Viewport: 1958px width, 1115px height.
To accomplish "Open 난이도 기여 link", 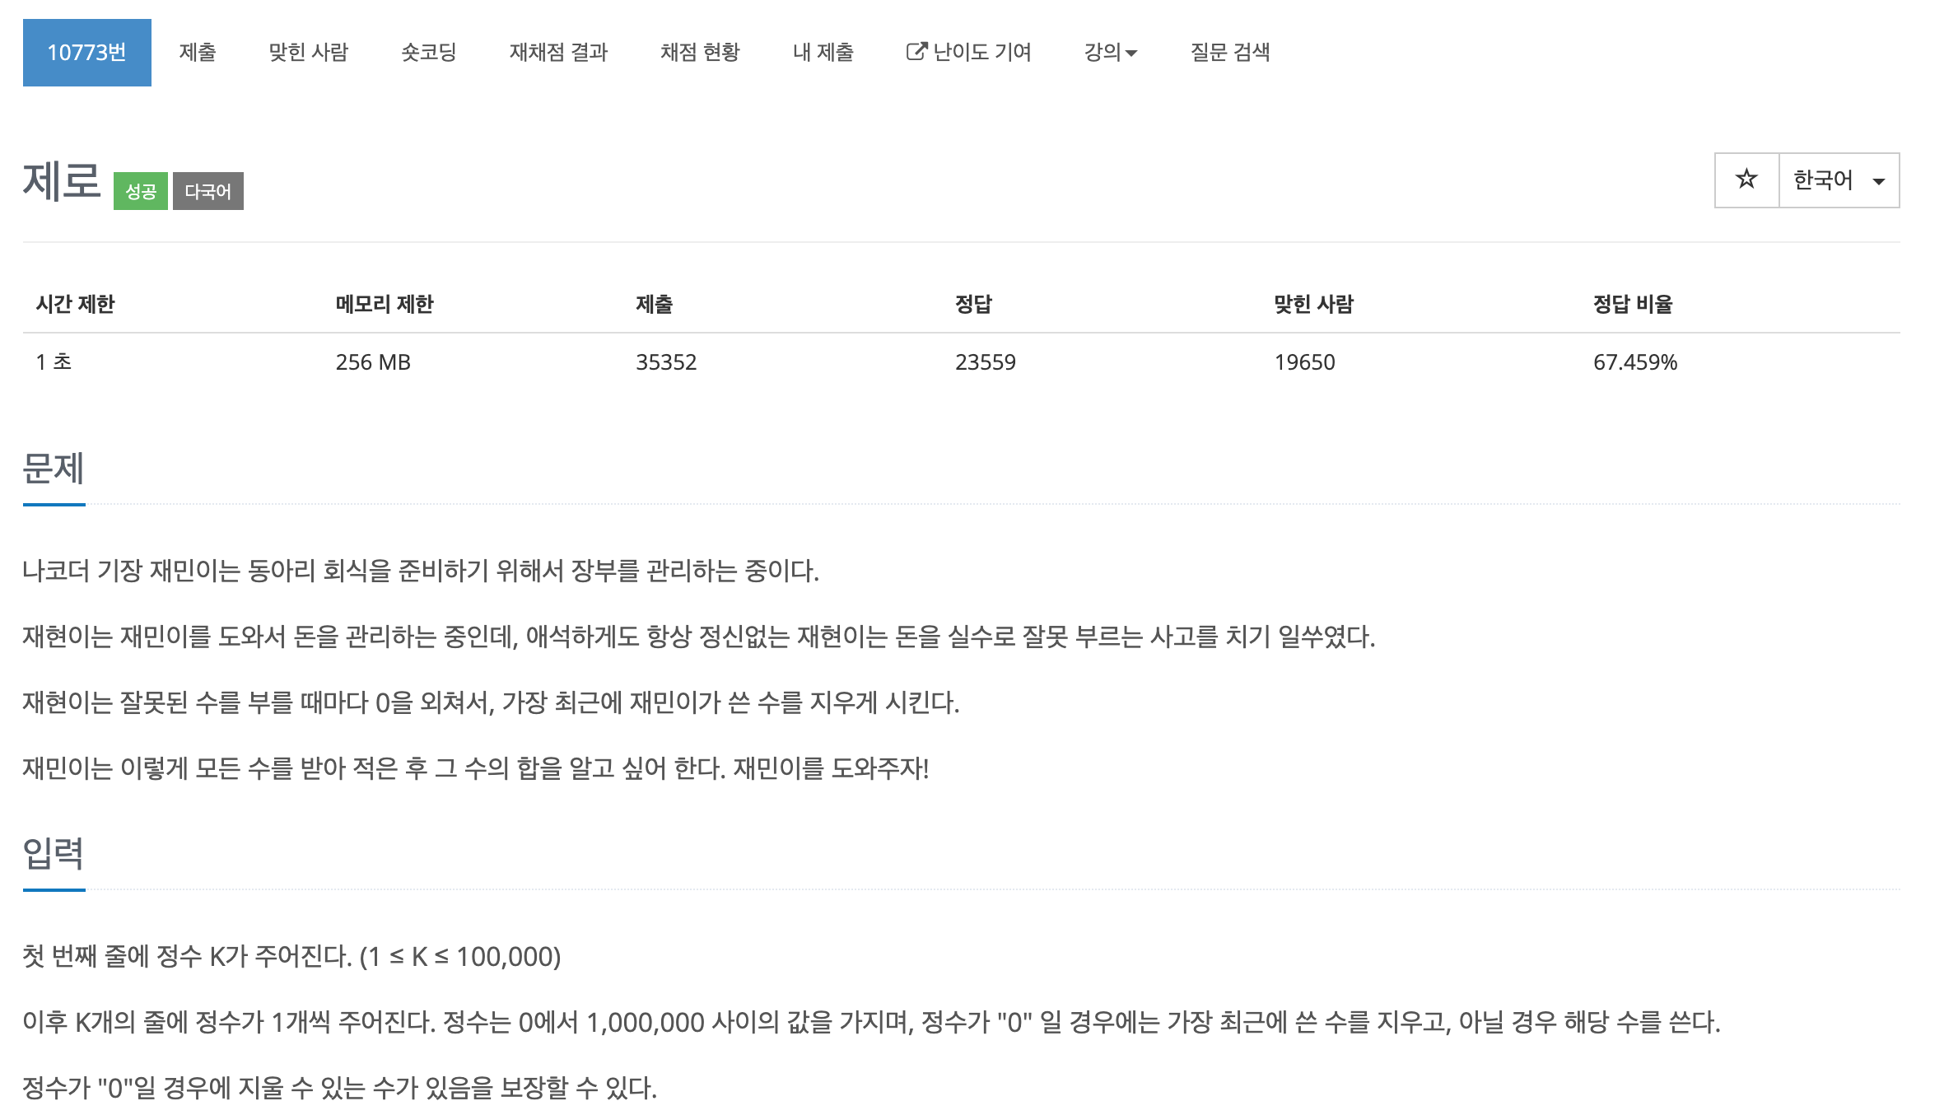I will (968, 53).
